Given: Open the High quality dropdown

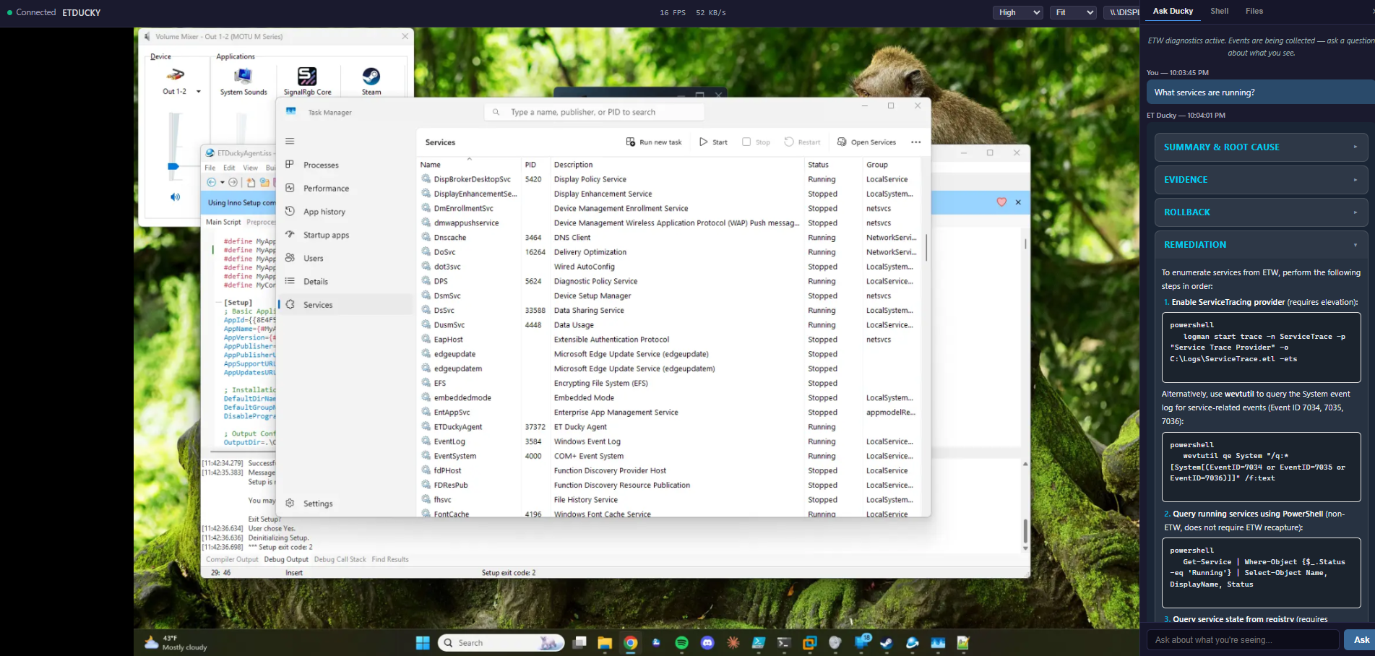Looking at the screenshot, I should coord(1017,12).
